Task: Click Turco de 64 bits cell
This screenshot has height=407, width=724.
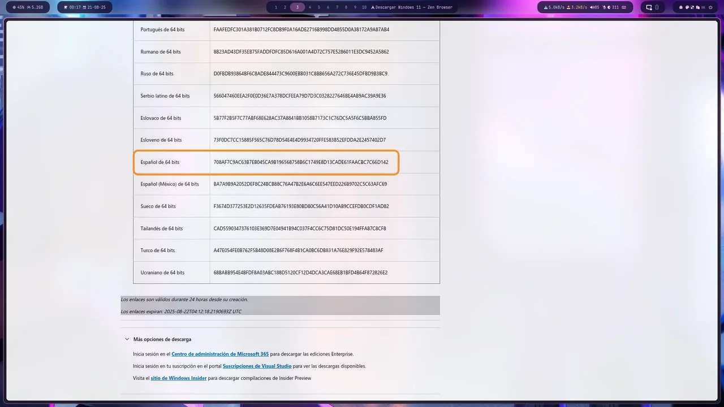Action: click(171, 250)
